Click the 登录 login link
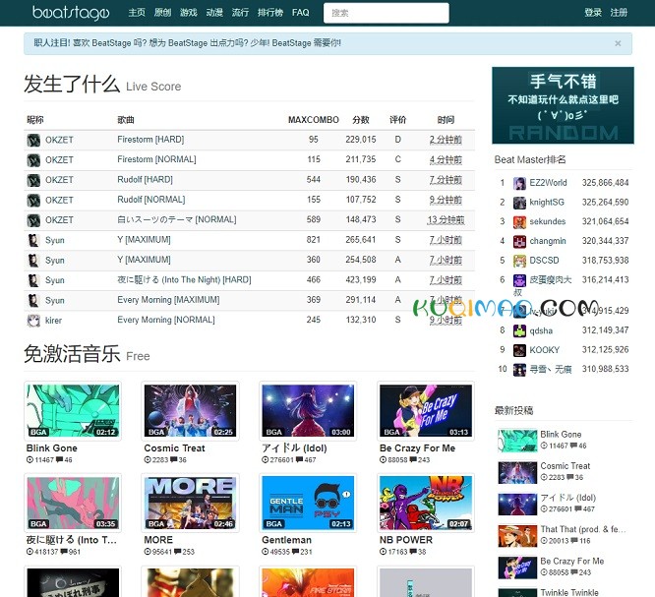The height and width of the screenshot is (597, 655). [x=593, y=13]
